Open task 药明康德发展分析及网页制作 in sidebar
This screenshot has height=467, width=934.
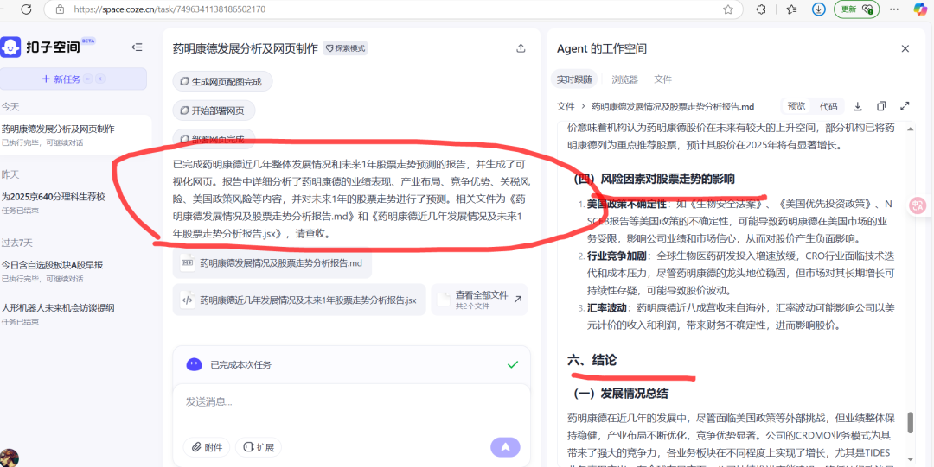coord(75,135)
